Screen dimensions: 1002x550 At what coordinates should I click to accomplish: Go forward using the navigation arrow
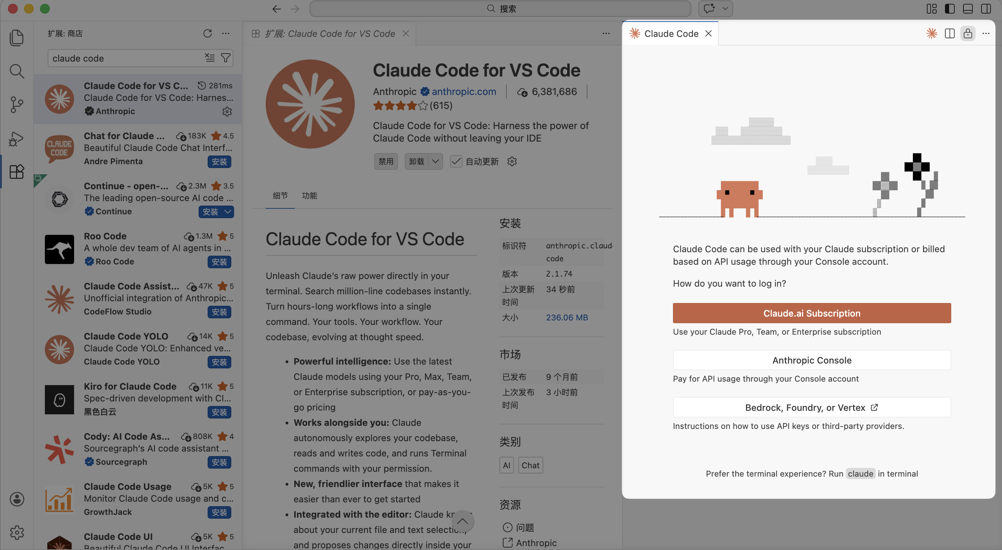[295, 9]
